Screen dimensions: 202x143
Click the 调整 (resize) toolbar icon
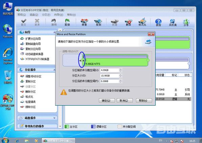[84, 22]
